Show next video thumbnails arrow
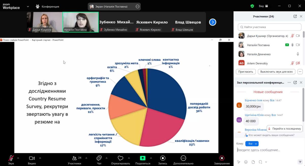The height and width of the screenshot is (166, 305). (x=212, y=22)
